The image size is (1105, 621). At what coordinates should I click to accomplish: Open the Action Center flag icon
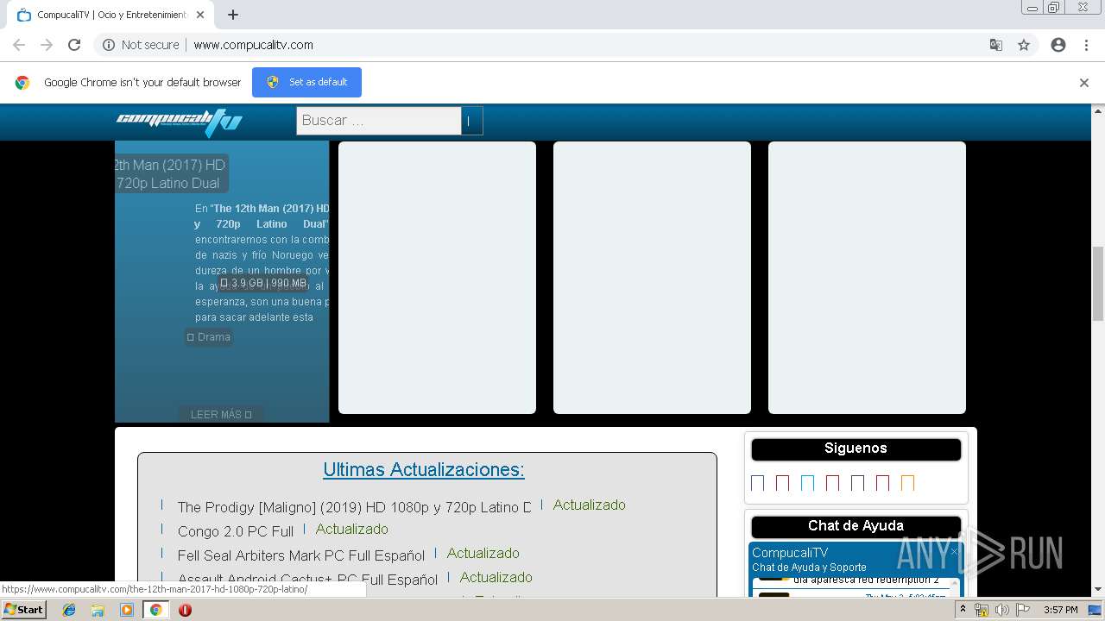(1023, 610)
